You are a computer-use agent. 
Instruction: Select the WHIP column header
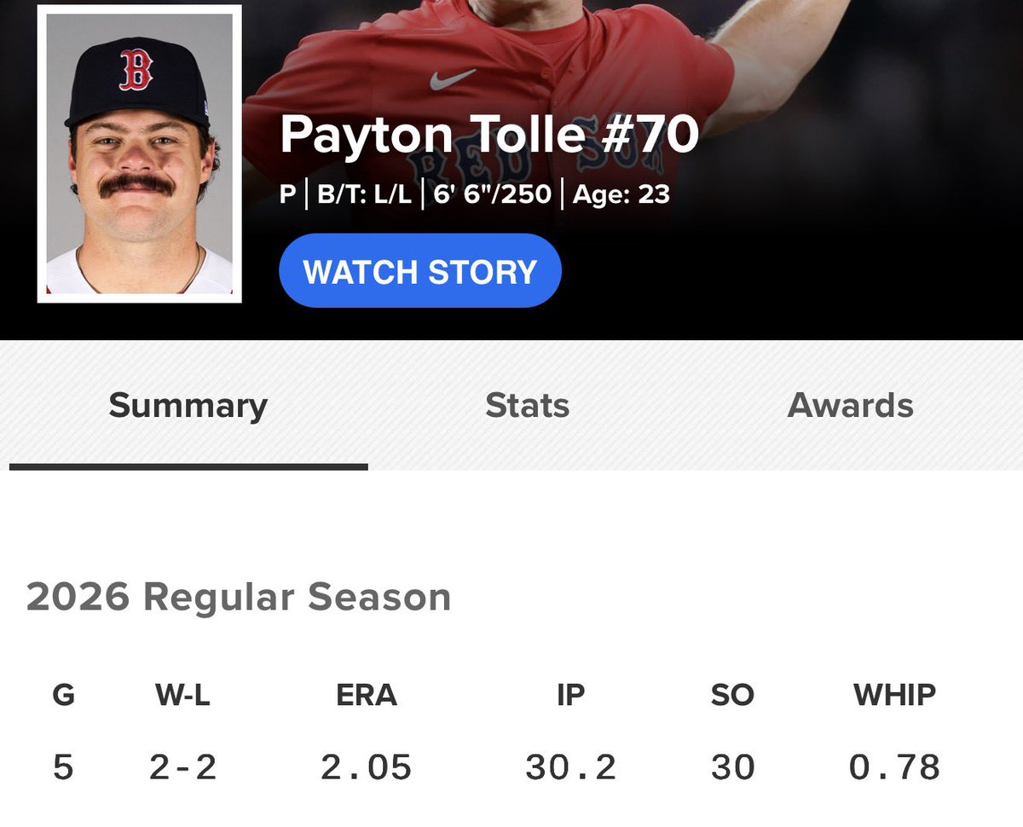pyautogui.click(x=894, y=696)
